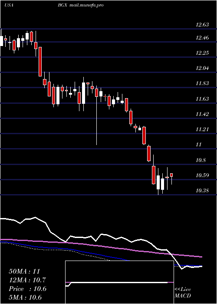Click the candle with long lower wick to 11
The height and width of the screenshot is (304, 217).
pos(96,115)
